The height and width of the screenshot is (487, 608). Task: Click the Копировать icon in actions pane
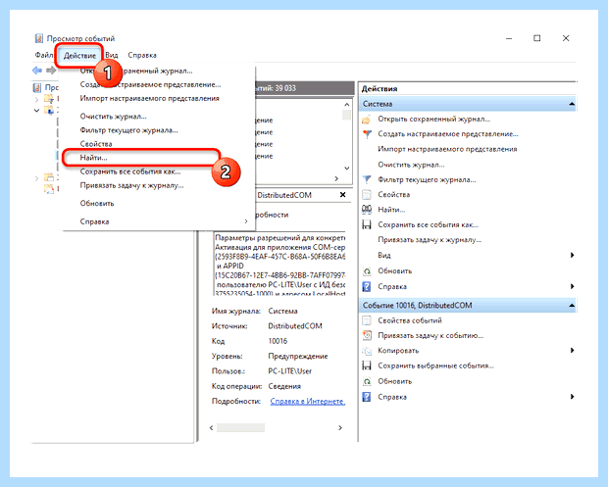(x=367, y=351)
